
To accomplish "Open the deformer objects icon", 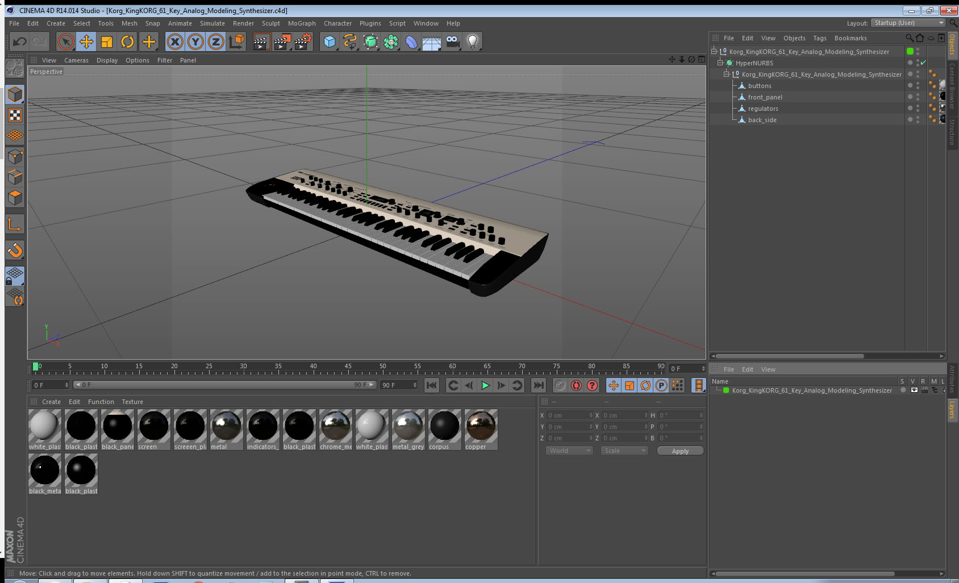I will point(411,41).
